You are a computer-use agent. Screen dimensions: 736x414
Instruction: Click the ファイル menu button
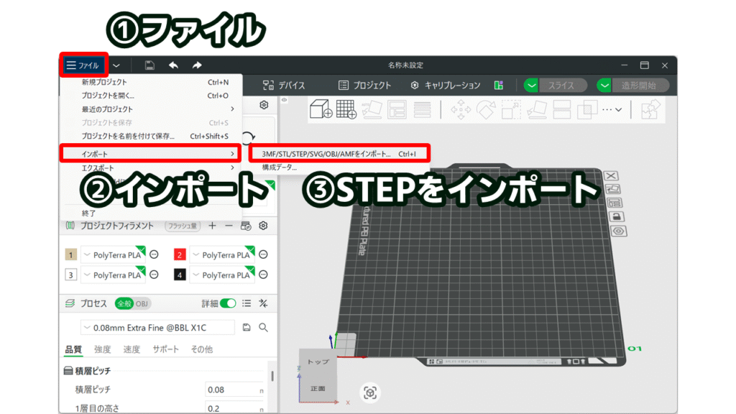pyautogui.click(x=83, y=65)
